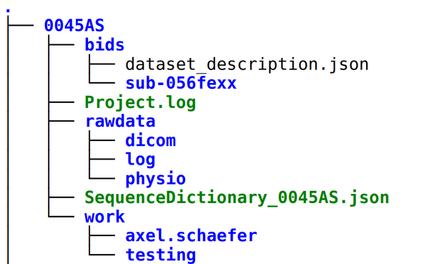Click branch connector before 0045AS
429x264 pixels.
click(21, 25)
